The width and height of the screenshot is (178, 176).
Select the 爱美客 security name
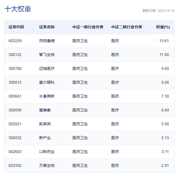pos(45,110)
